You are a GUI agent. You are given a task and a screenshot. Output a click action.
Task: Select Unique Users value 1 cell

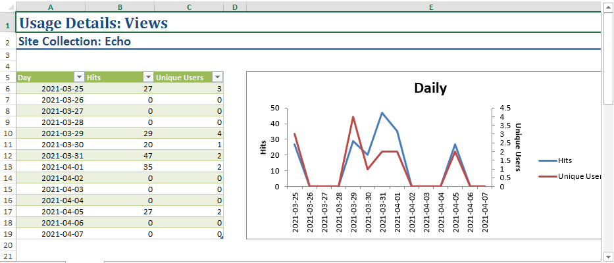tap(189, 145)
